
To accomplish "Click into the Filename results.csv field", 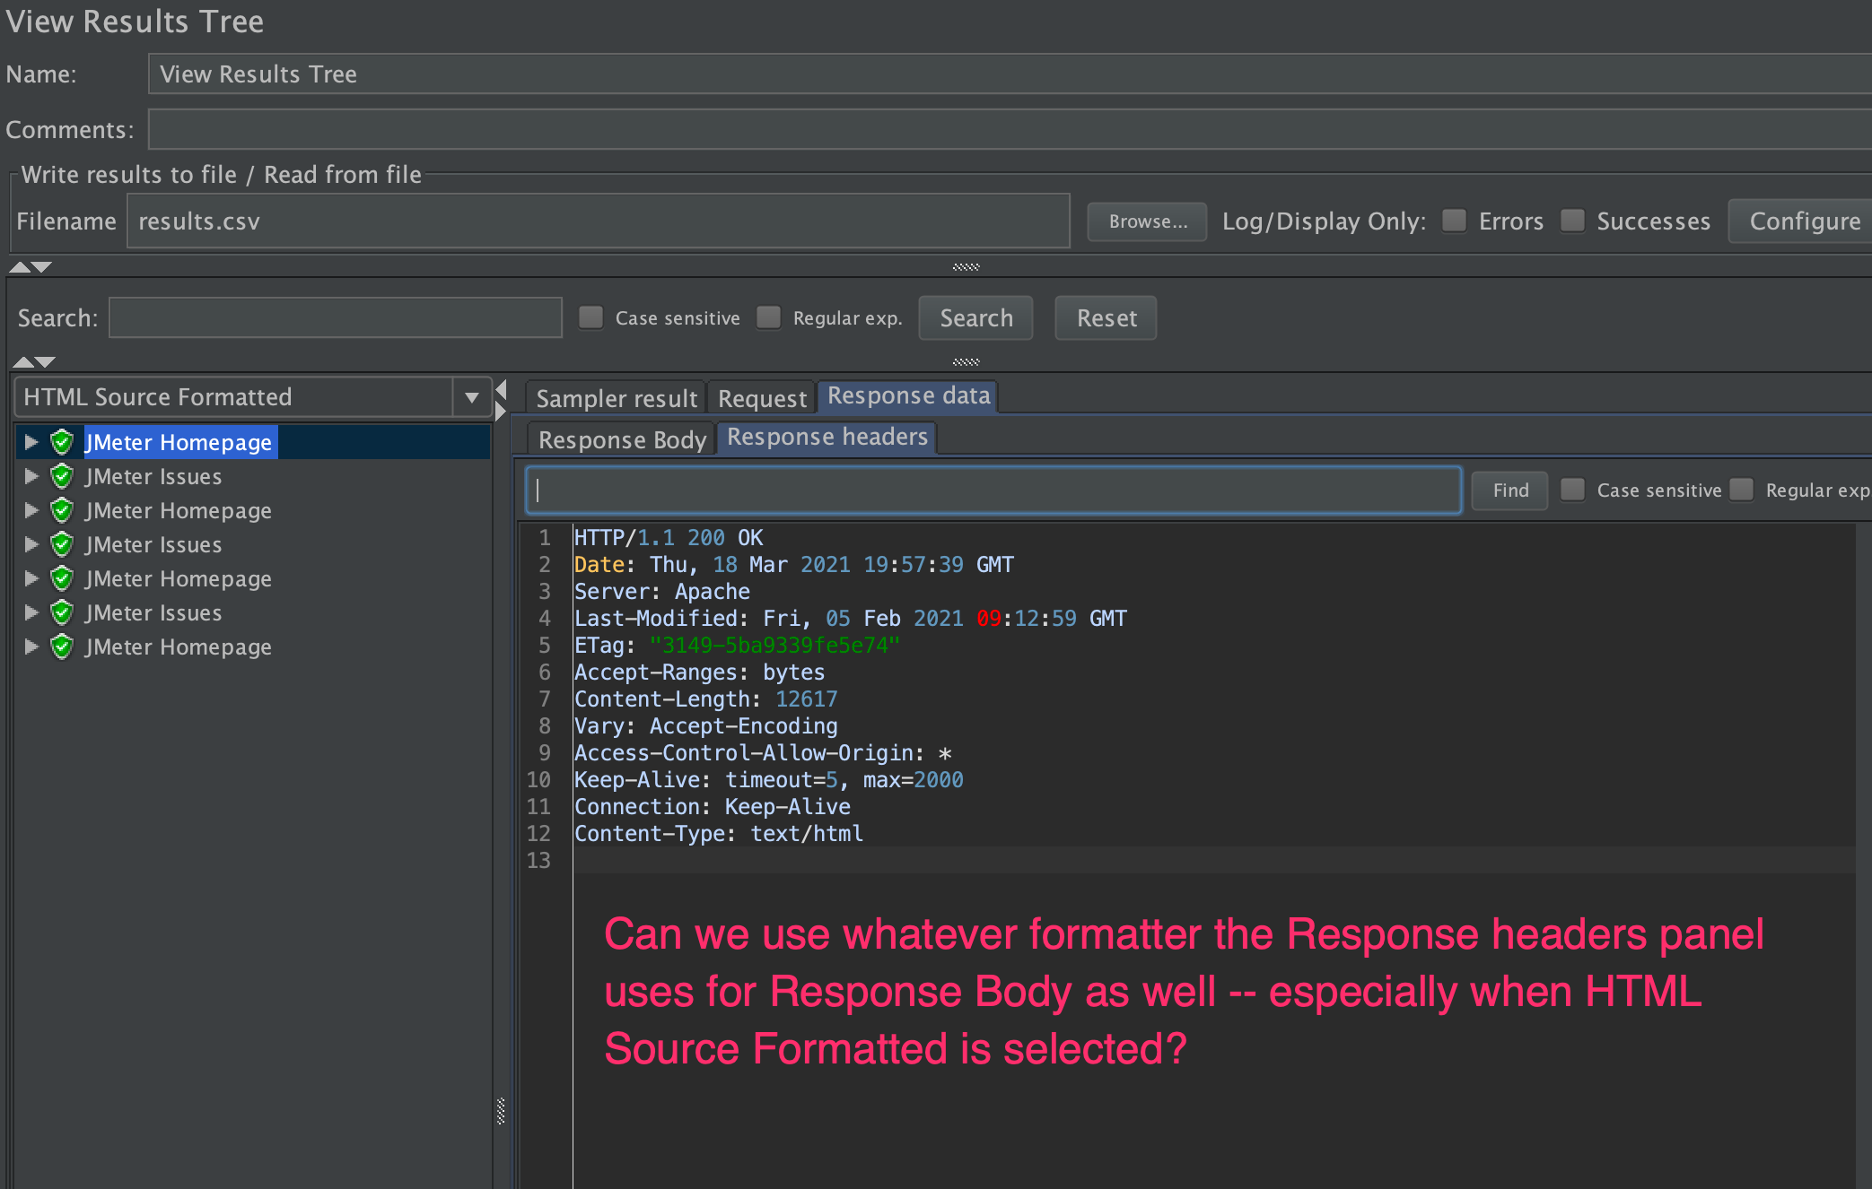I will pyautogui.click(x=598, y=221).
